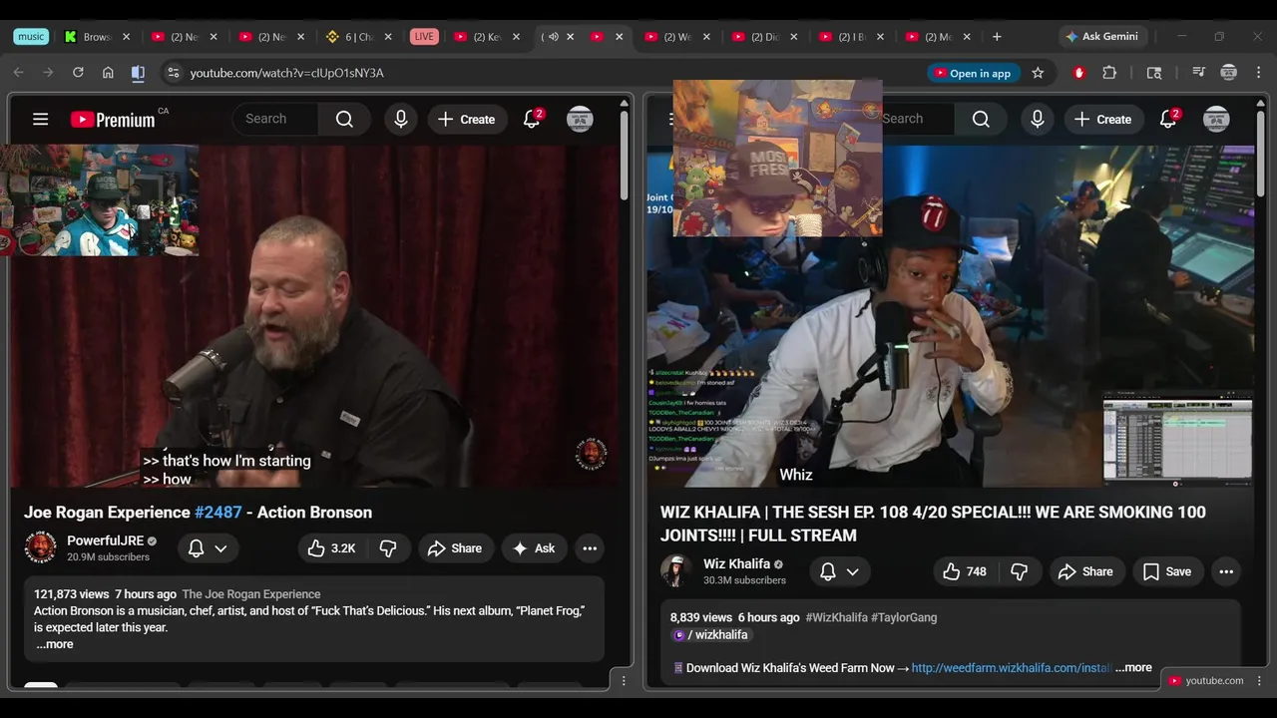Open account avatar menu in Wiz Khalifa pane
1277x718 pixels.
tap(1216, 120)
